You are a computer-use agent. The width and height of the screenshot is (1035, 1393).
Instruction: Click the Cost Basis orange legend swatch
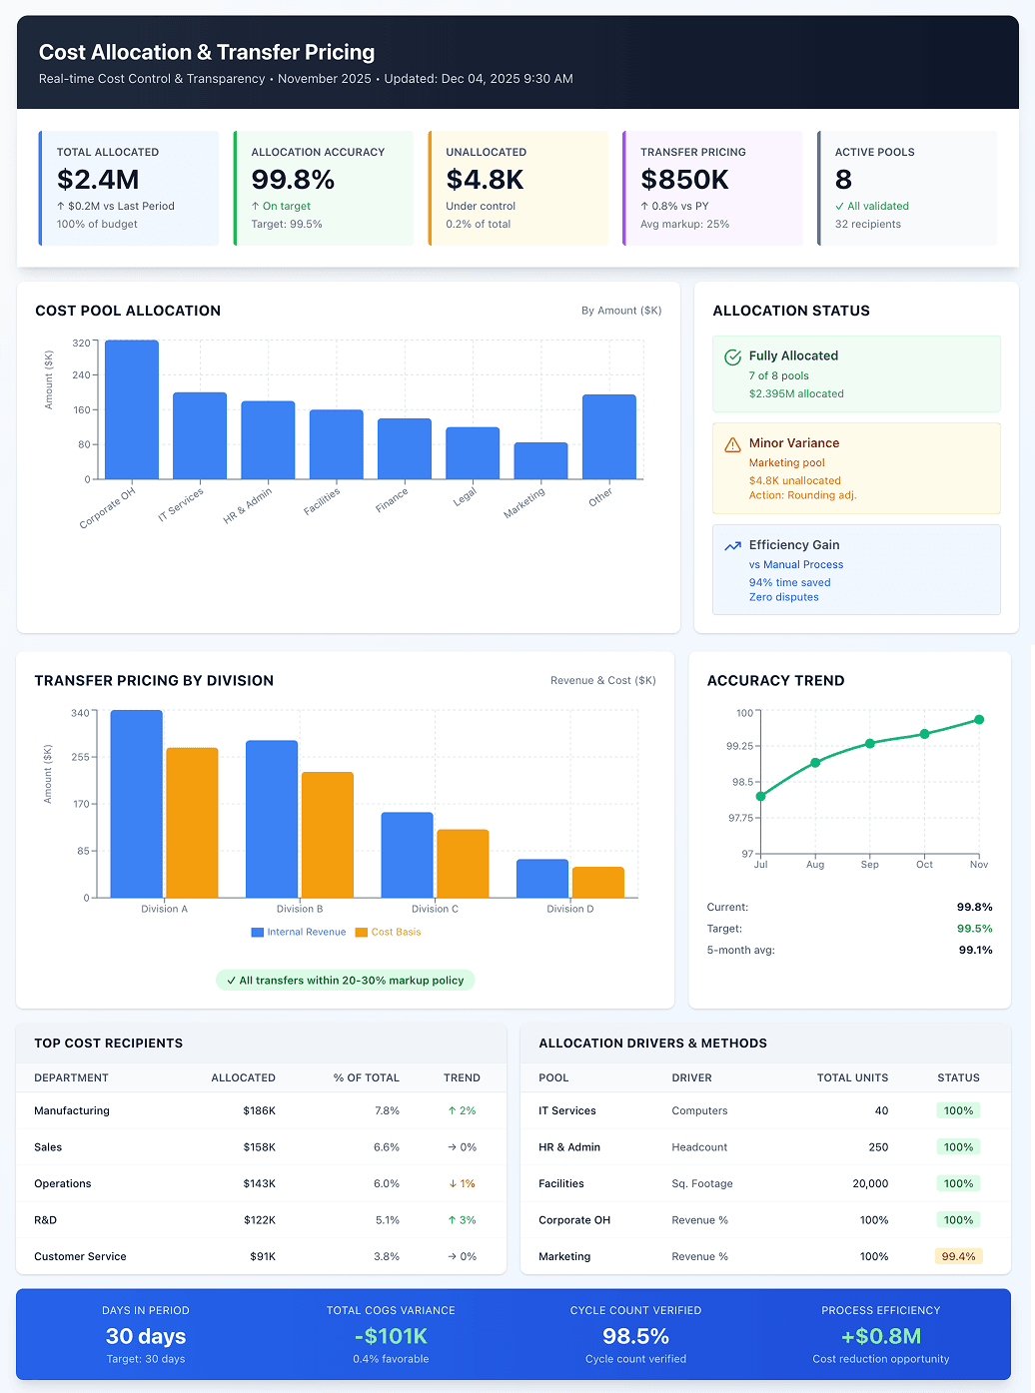click(362, 933)
